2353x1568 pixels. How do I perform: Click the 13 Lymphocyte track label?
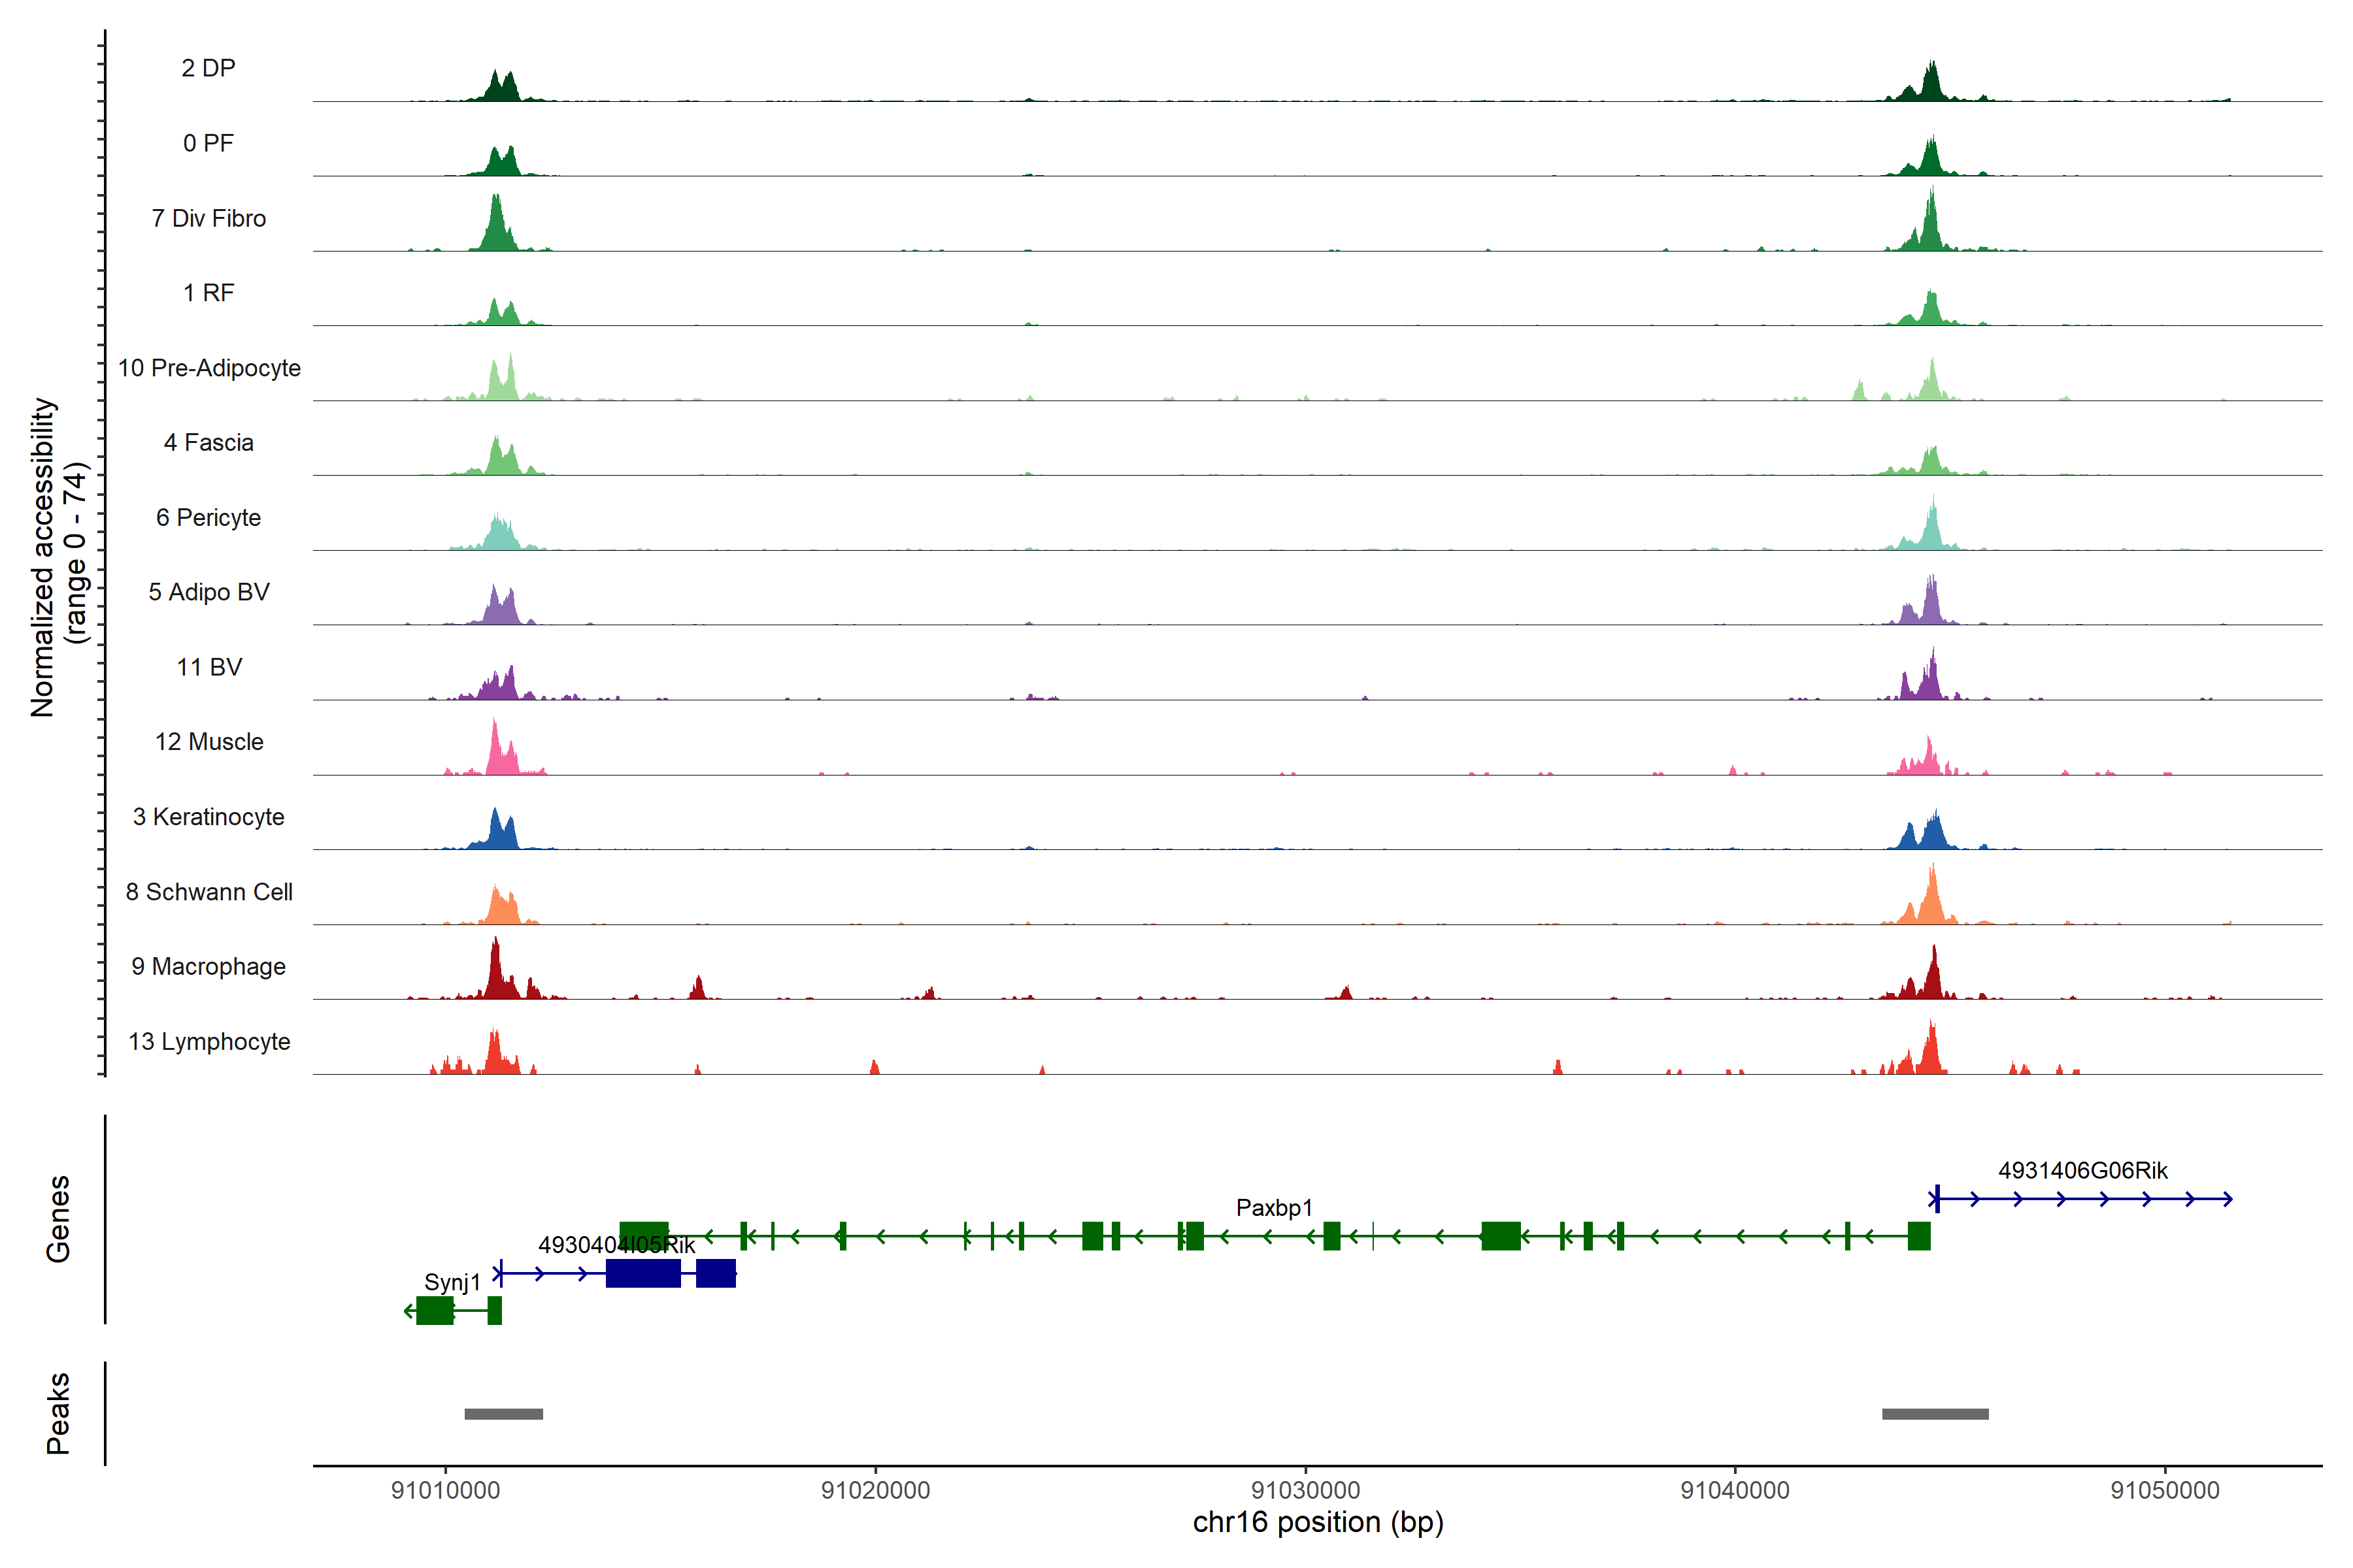tap(209, 1041)
